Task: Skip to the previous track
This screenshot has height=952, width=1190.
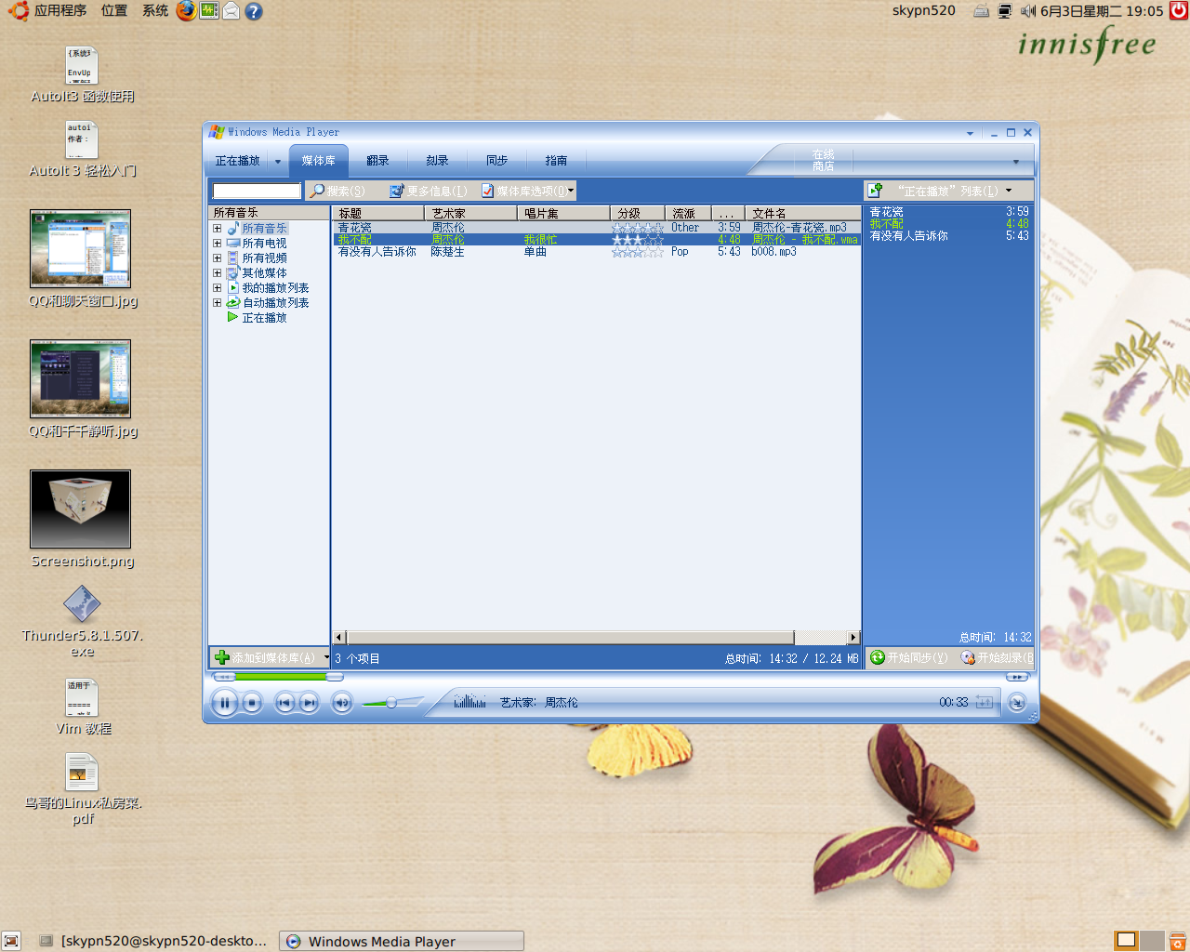Action: [x=285, y=703]
